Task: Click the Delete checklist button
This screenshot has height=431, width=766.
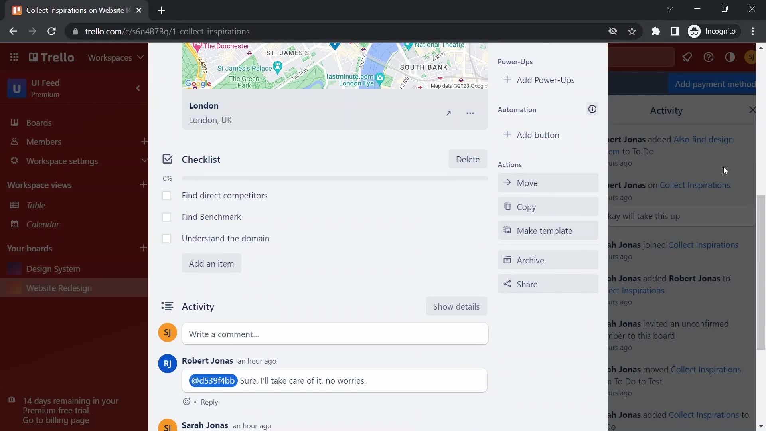Action: tap(468, 159)
